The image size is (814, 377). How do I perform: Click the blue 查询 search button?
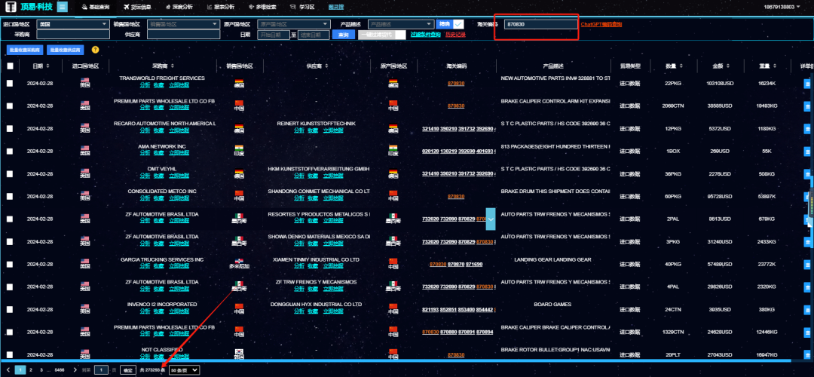(343, 35)
